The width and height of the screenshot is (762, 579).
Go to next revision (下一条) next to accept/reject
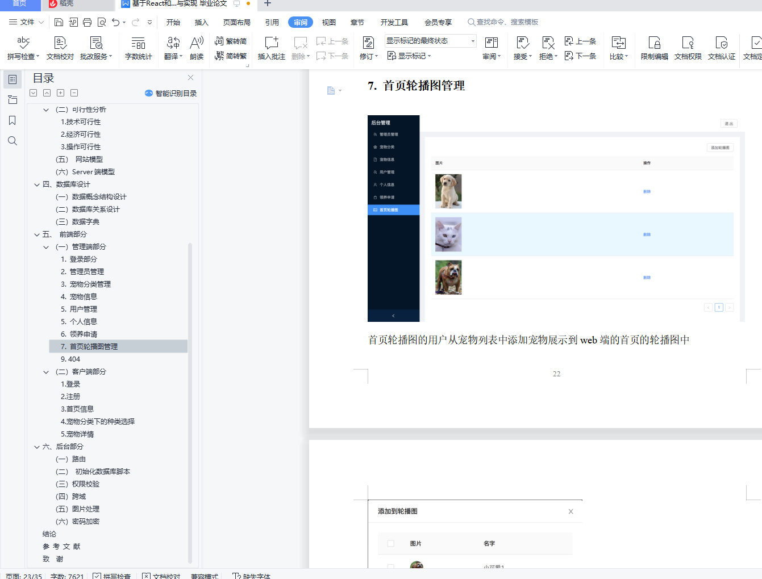(x=580, y=56)
